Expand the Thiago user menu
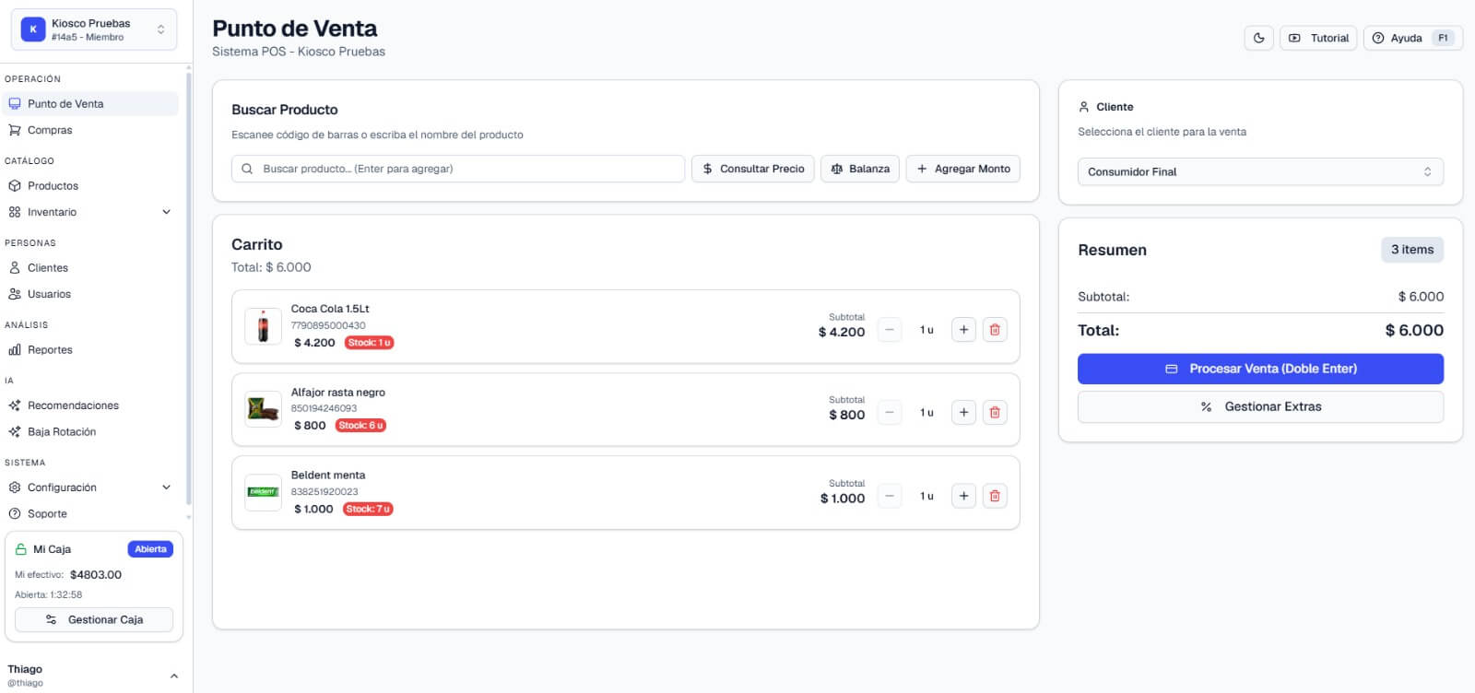 94,675
